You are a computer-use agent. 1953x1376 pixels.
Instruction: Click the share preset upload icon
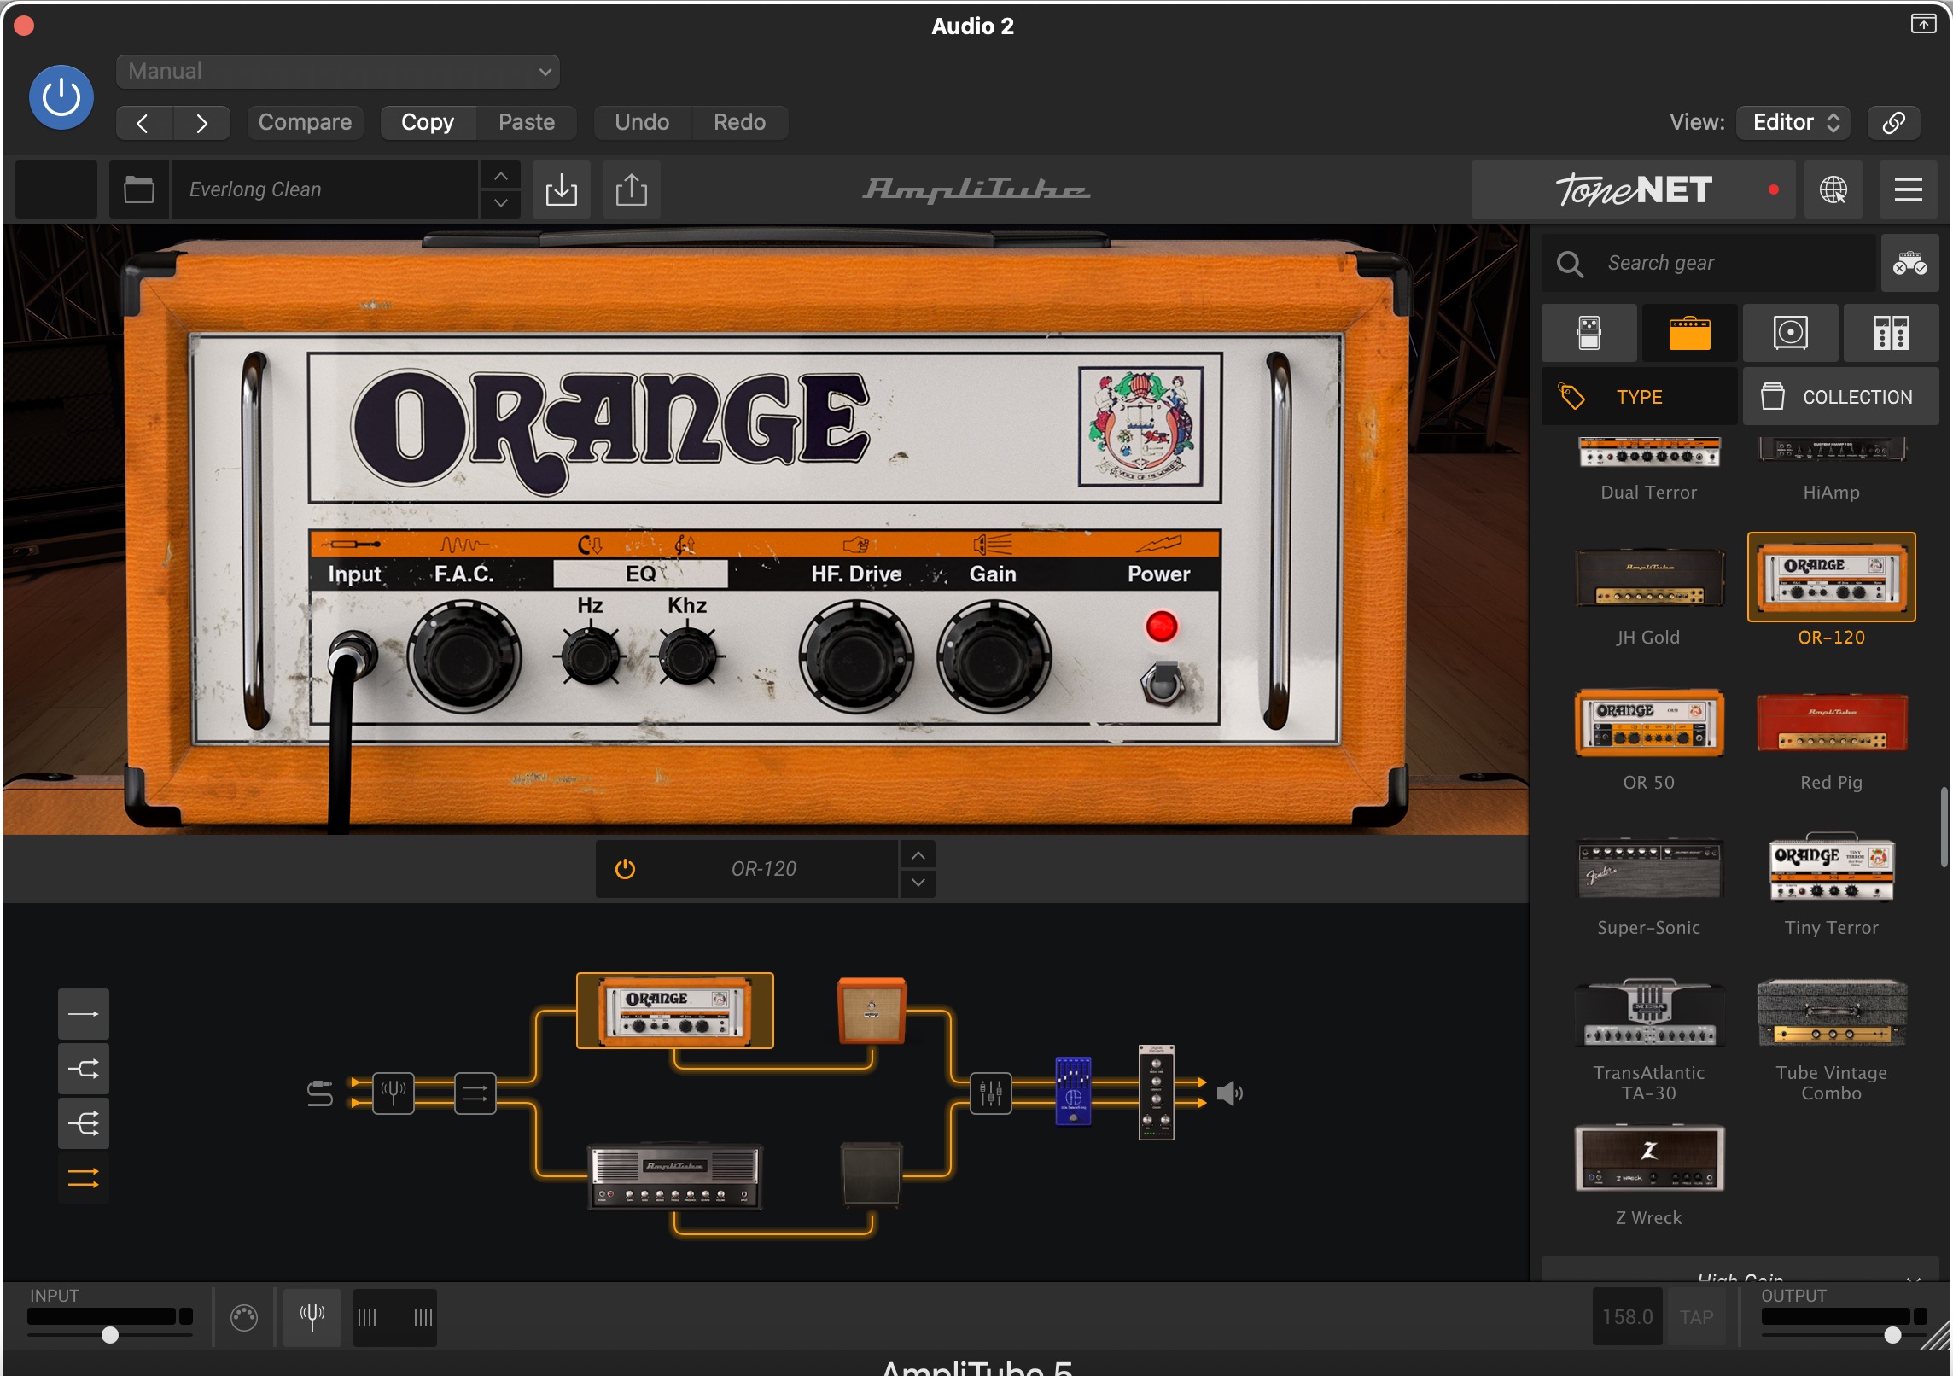tap(632, 189)
